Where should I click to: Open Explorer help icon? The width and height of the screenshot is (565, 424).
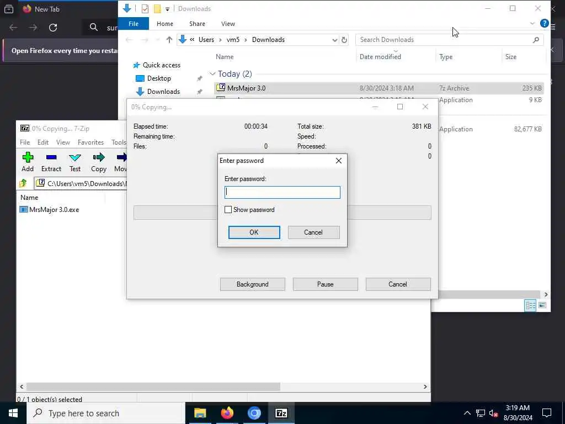[x=545, y=23]
